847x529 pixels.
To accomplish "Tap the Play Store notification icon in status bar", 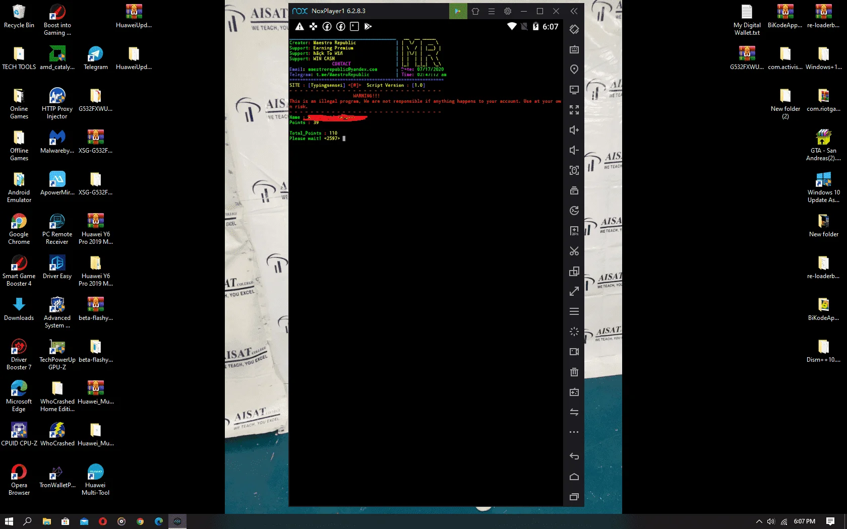I will (x=368, y=27).
